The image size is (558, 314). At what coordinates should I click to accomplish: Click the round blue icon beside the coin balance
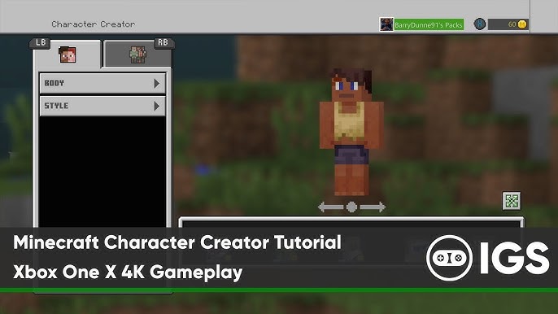pyautogui.click(x=480, y=24)
